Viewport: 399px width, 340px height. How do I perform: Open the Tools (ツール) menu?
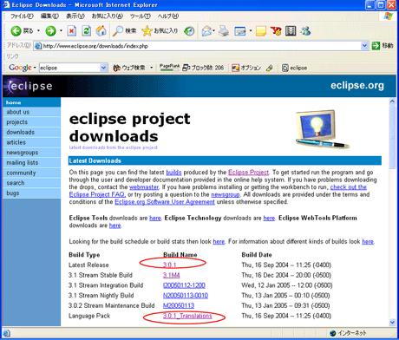[x=141, y=16]
